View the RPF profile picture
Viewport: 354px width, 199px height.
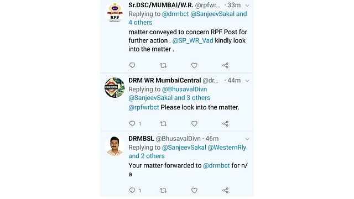[x=114, y=12]
